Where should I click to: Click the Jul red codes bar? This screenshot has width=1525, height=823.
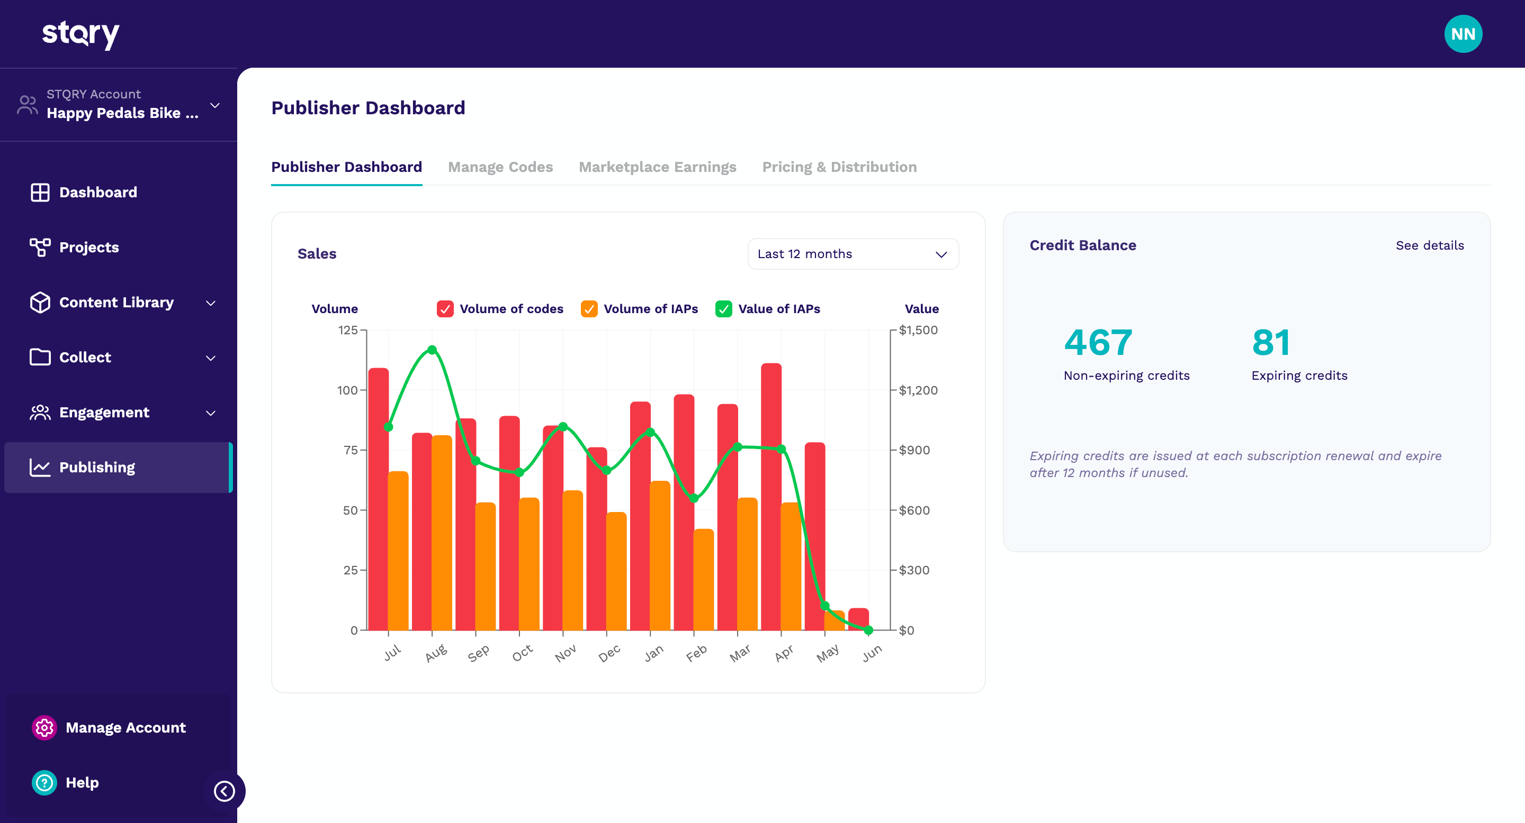tap(378, 499)
